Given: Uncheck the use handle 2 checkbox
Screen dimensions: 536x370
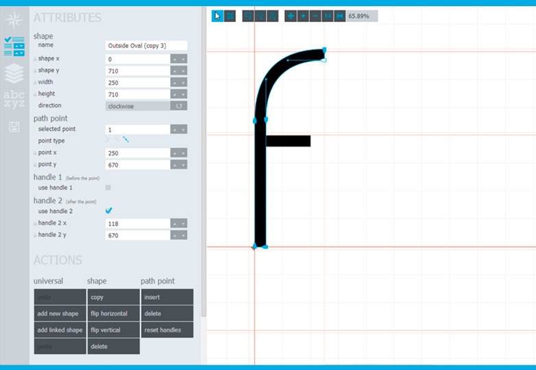Looking at the screenshot, I should pyautogui.click(x=109, y=211).
